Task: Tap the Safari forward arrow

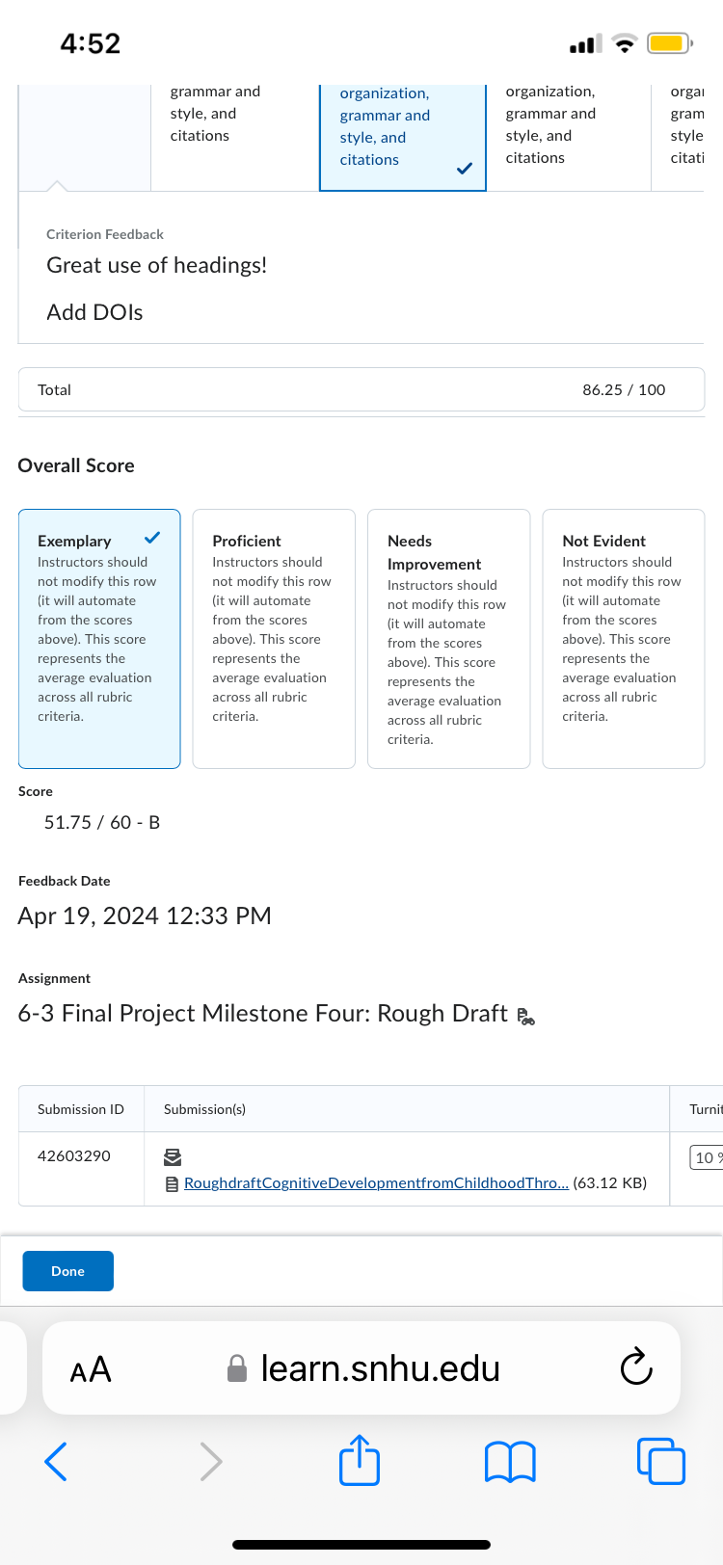Action: [x=211, y=1461]
